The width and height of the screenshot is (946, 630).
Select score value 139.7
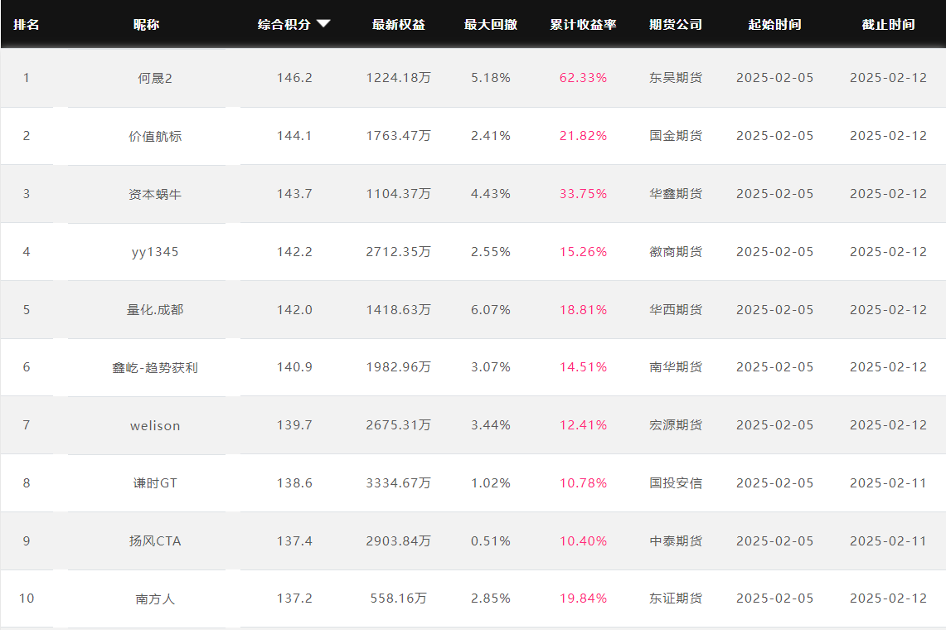[x=294, y=424]
